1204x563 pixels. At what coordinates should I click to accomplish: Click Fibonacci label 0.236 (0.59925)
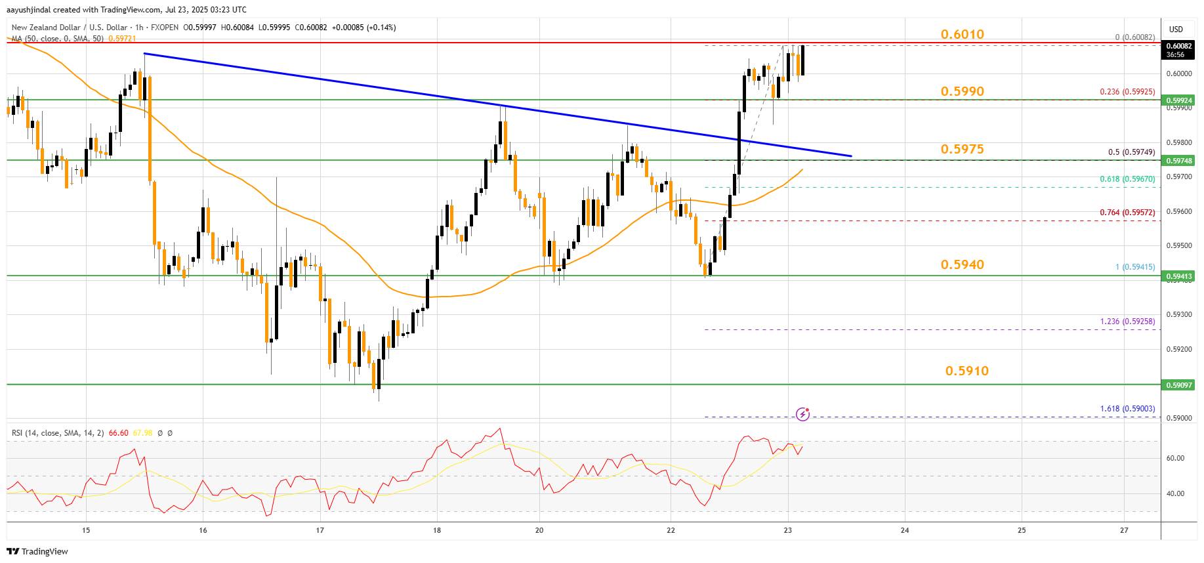click(x=1127, y=92)
